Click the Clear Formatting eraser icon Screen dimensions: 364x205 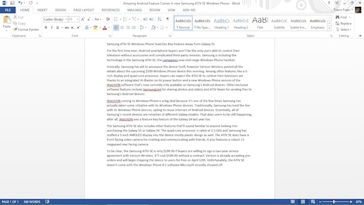pyautogui.click(x=108, y=19)
